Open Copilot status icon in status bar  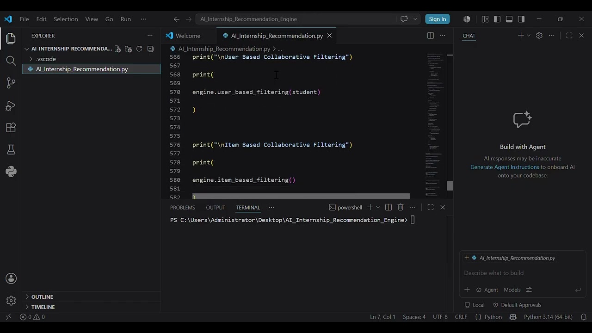coord(513,317)
